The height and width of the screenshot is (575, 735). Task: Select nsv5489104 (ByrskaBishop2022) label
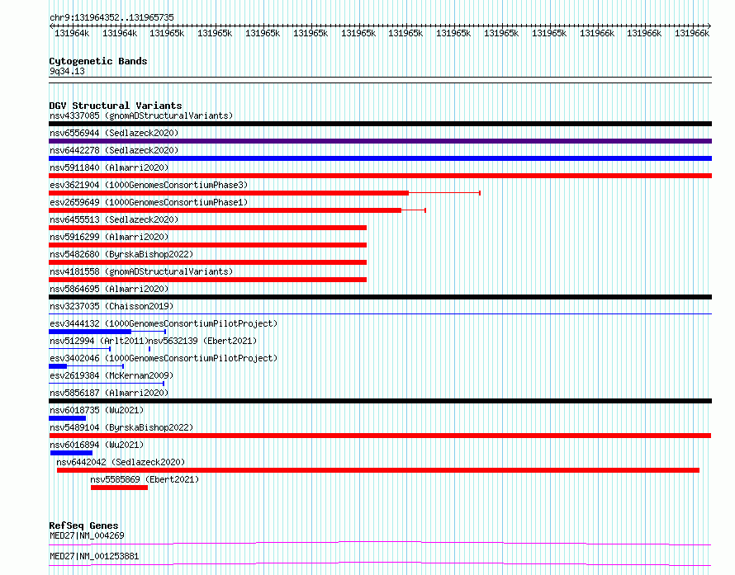[x=121, y=427]
